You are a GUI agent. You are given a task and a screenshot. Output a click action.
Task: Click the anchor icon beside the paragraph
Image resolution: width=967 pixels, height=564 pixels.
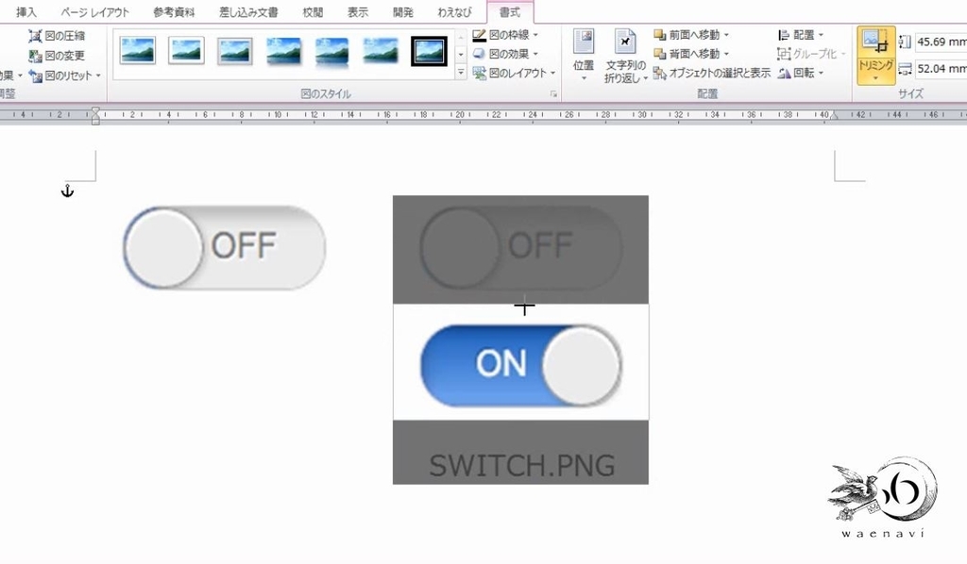point(67,191)
